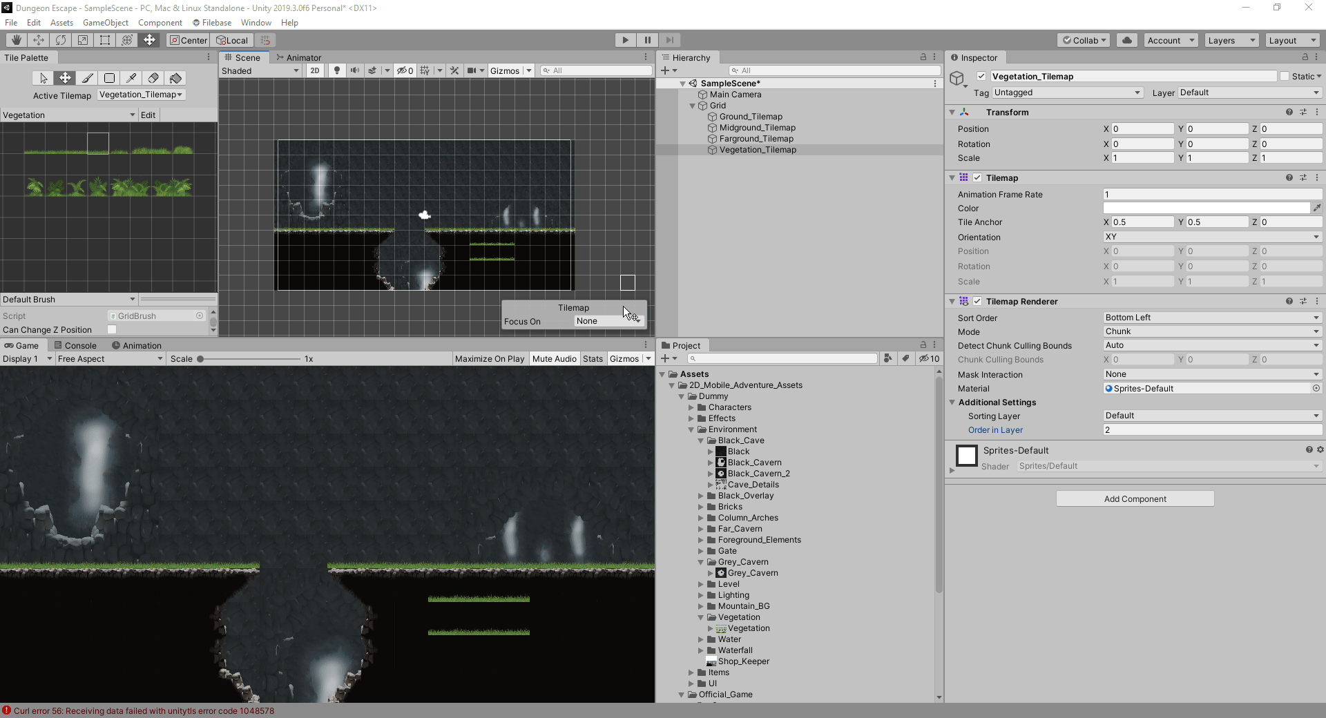Switch to the Animator tab
This screenshot has height=718, width=1326.
click(299, 57)
